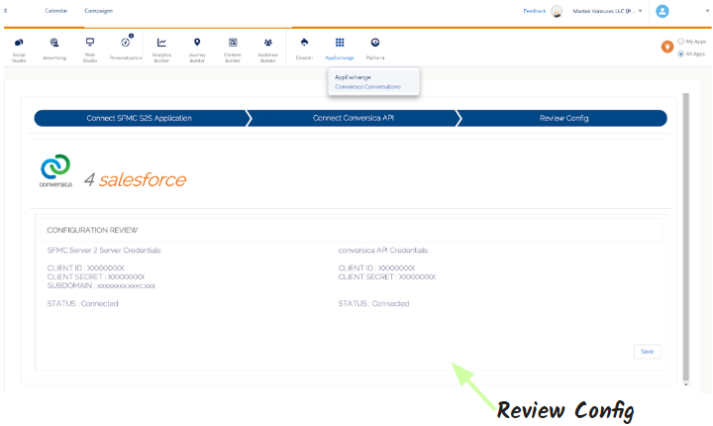Go to Connect SFMC S2S Application step
The width and height of the screenshot is (713, 426).
141,118
